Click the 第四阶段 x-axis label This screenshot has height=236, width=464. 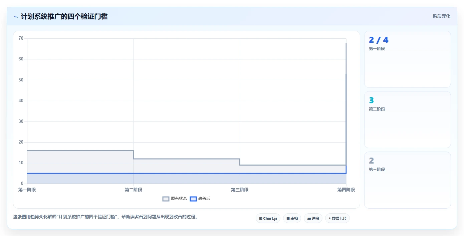(346, 190)
